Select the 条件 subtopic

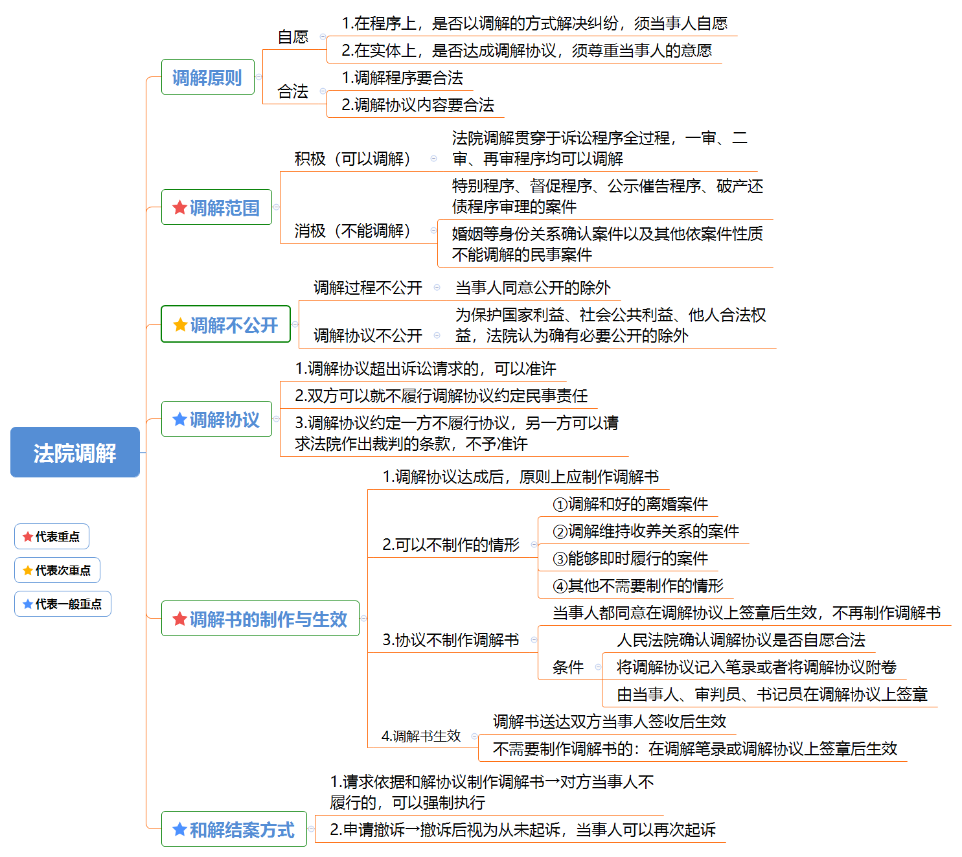(x=568, y=667)
